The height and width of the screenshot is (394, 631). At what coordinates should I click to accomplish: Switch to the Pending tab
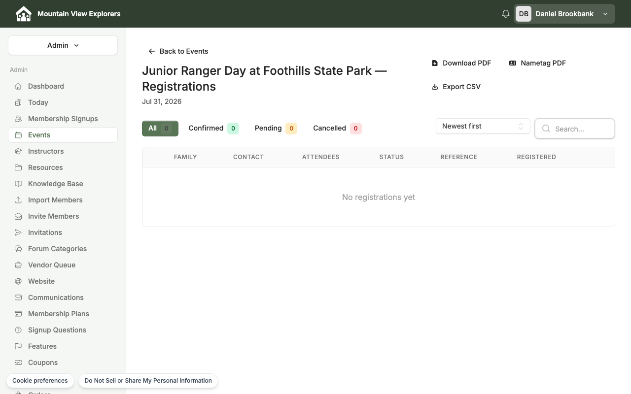276,129
